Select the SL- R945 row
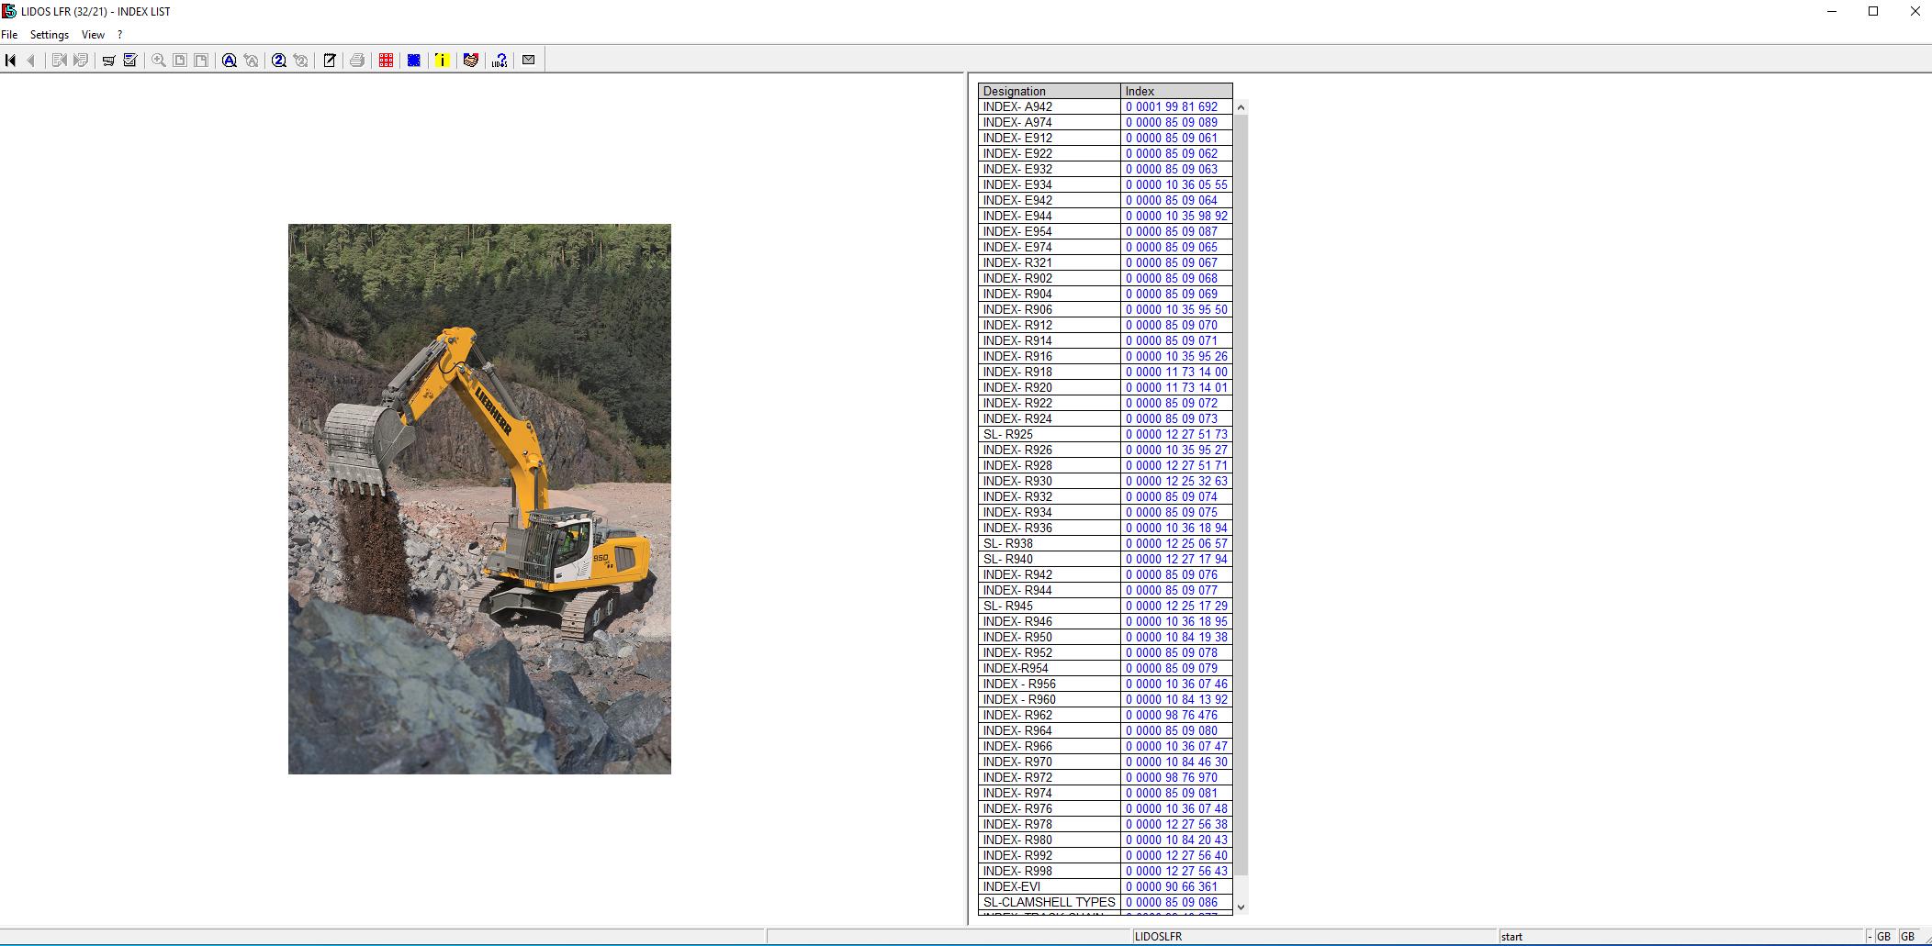The height and width of the screenshot is (946, 1932). 1106,606
